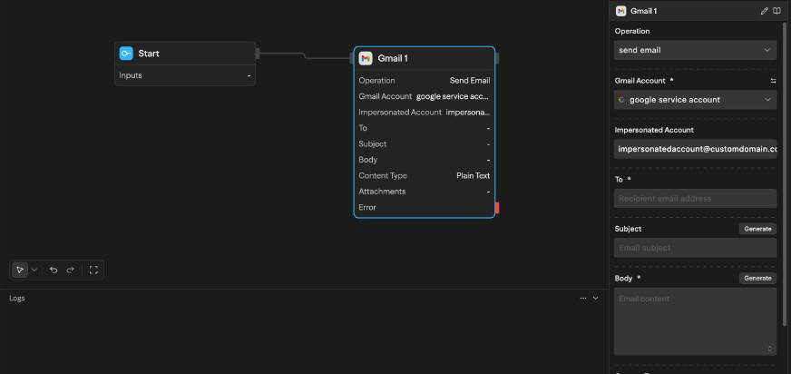The image size is (791, 374).
Task: Rename block using the pencil icon
Action: [765, 11]
